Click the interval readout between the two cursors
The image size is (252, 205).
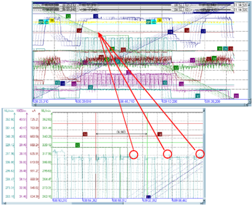point(121,132)
